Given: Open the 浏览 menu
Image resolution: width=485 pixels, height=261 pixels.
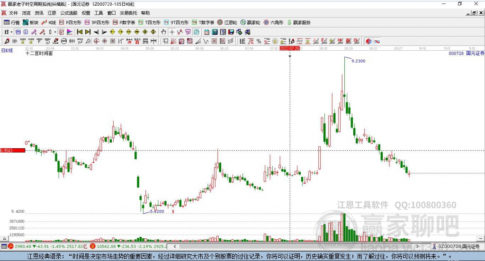Looking at the screenshot, I should [x=27, y=13].
